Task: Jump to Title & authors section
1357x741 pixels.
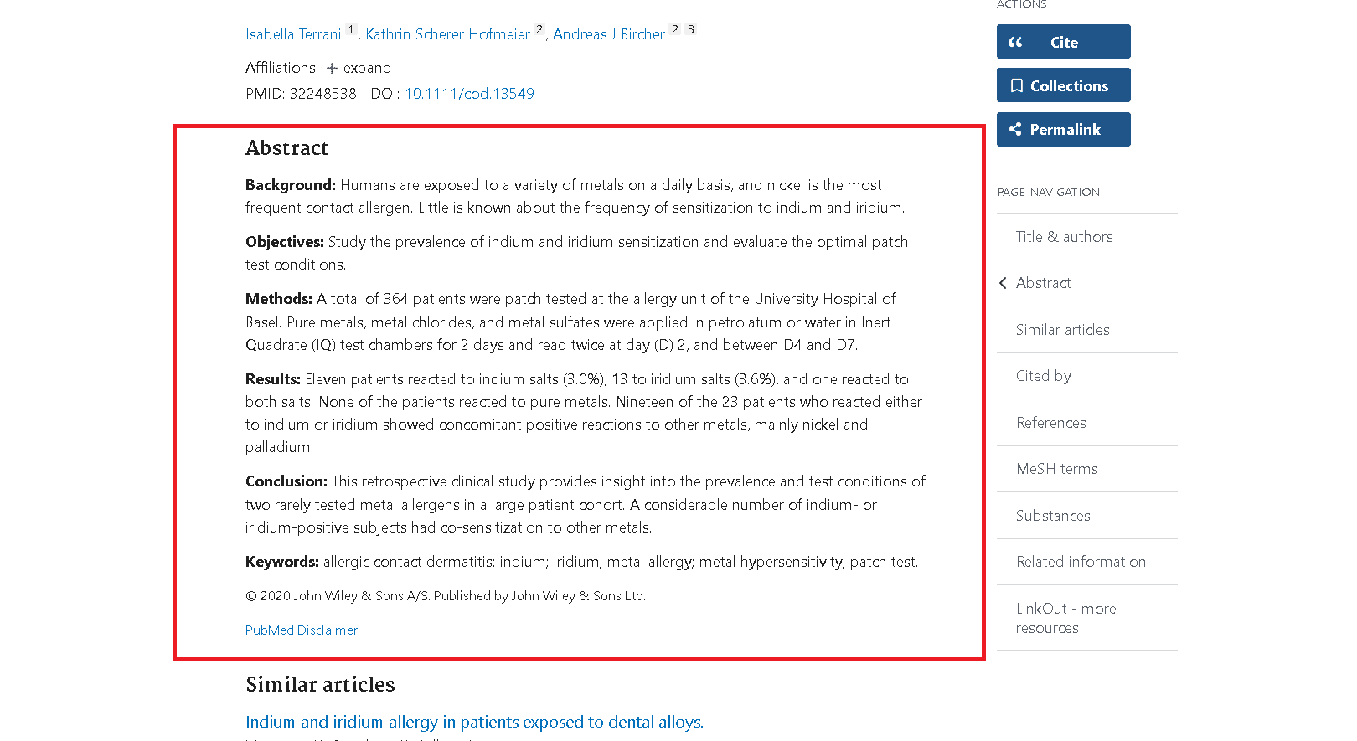Action: (x=1064, y=237)
